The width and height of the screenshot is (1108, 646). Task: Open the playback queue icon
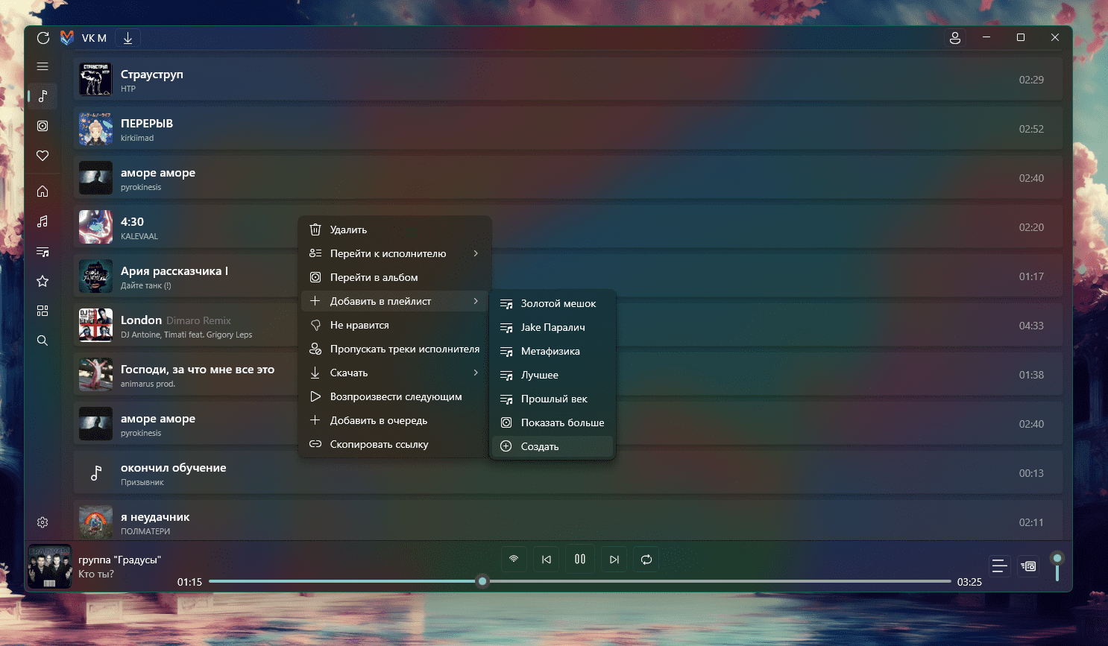click(x=1028, y=566)
